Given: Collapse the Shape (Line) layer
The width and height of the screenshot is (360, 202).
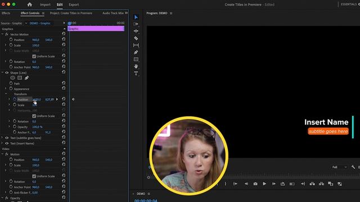Looking at the screenshot, I should [x=2, y=72].
